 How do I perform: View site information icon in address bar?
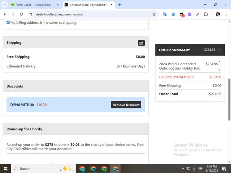[x=31, y=14]
